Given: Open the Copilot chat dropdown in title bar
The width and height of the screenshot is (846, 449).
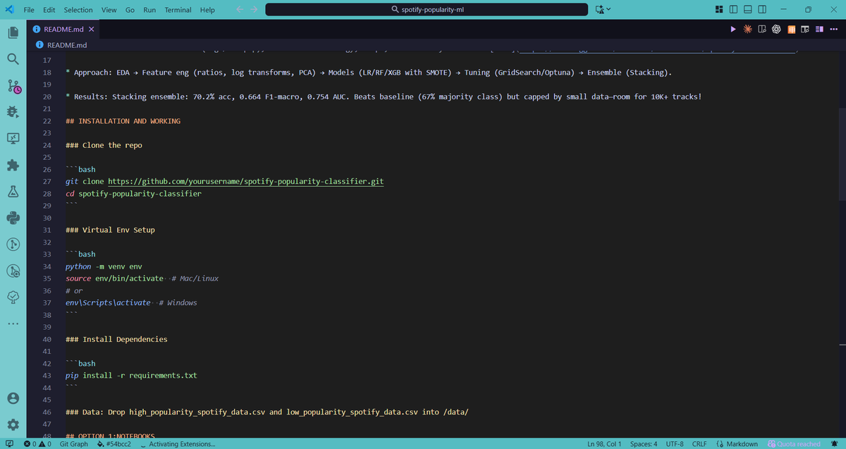Looking at the screenshot, I should coord(603,9).
